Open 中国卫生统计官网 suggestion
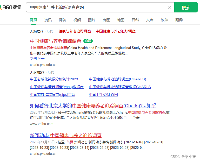Screen dimensions: 200x161 click(x=103, y=95)
